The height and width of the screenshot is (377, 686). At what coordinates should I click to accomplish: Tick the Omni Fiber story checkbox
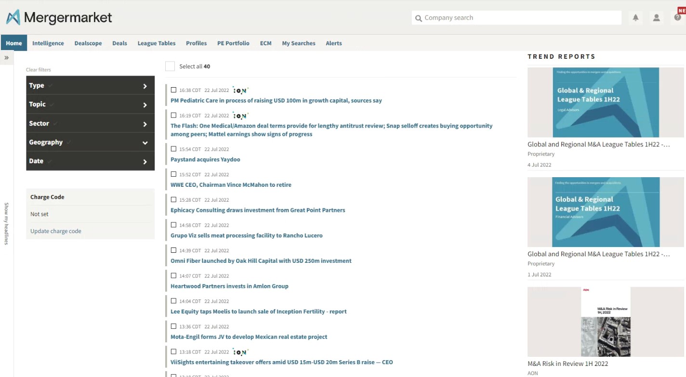tap(173, 250)
